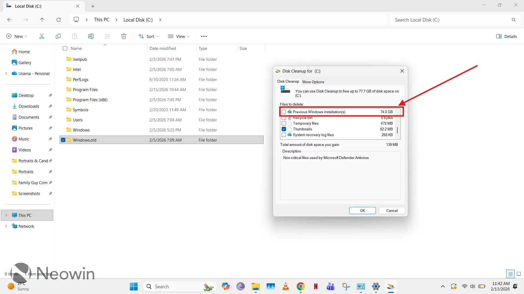The height and width of the screenshot is (294, 524).
Task: Check the Previous Windows installation(s) checkbox
Action: coord(284,112)
